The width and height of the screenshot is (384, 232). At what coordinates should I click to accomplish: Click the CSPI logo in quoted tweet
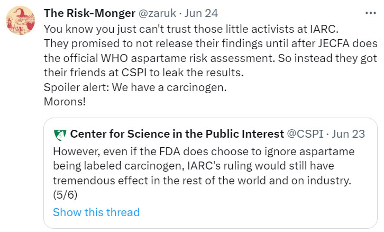(x=60, y=134)
